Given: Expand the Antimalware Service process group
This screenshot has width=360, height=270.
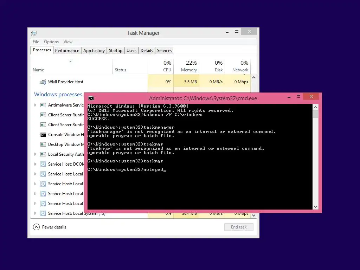Looking at the screenshot, I should pyautogui.click(x=35, y=105).
